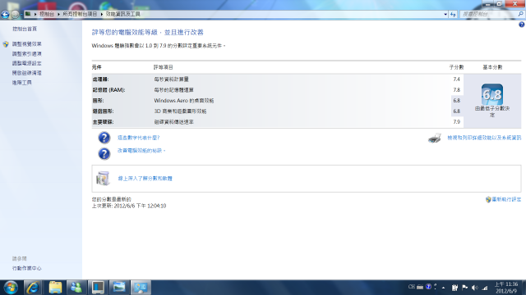
Task: Click the blue IME help icon in tray
Action: pyautogui.click(x=428, y=287)
